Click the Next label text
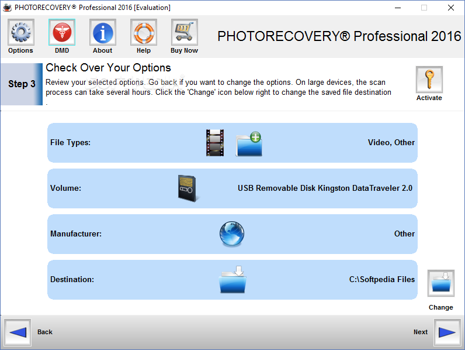This screenshot has width=465, height=350. pos(421,332)
